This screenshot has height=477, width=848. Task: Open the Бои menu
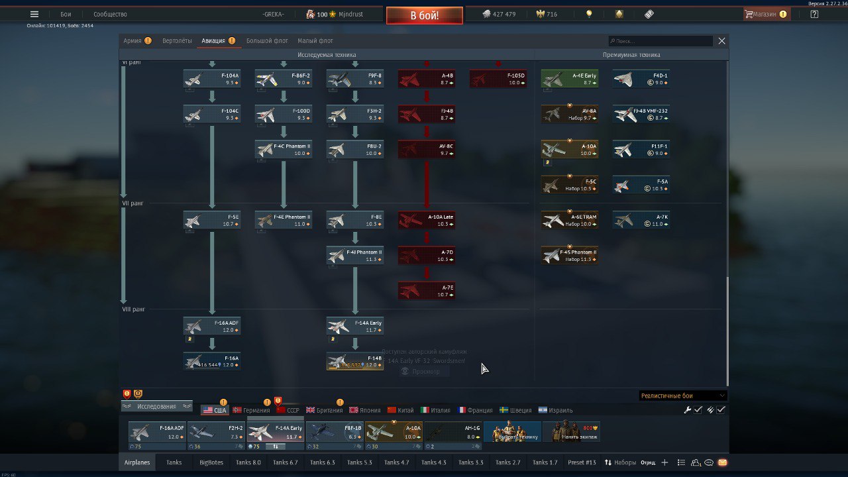click(66, 14)
